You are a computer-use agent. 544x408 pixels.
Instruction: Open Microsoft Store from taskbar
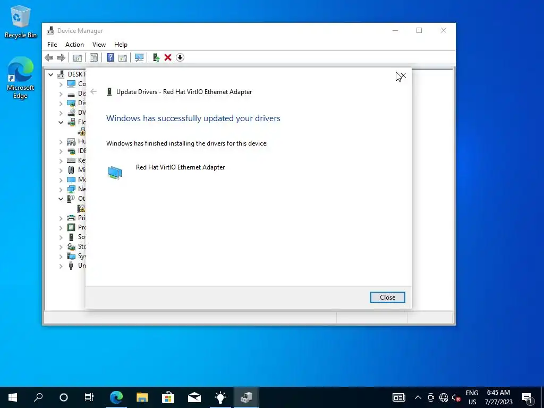tap(168, 397)
